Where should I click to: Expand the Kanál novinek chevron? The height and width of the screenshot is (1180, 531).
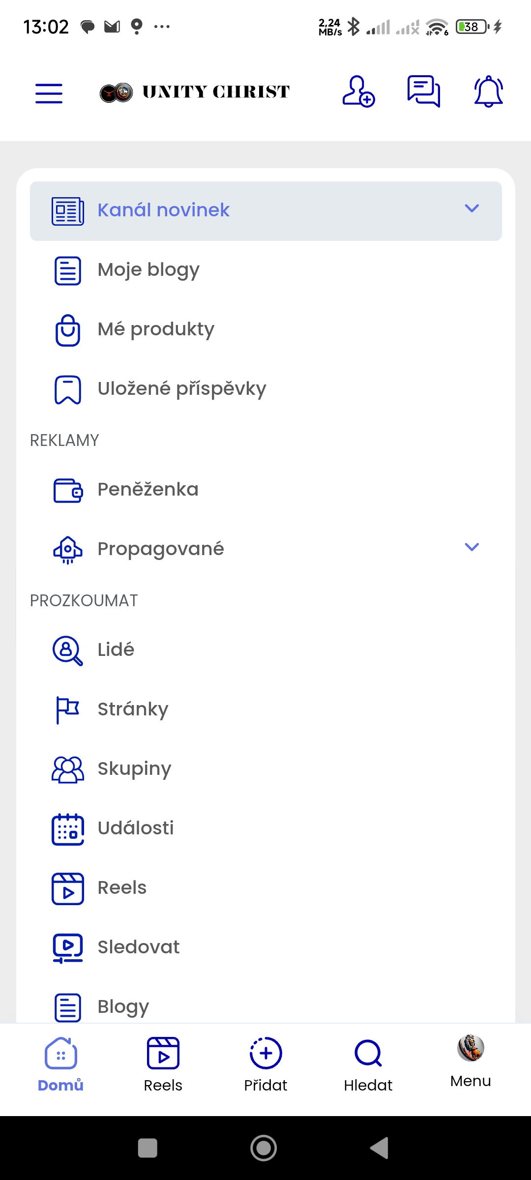pyautogui.click(x=472, y=208)
